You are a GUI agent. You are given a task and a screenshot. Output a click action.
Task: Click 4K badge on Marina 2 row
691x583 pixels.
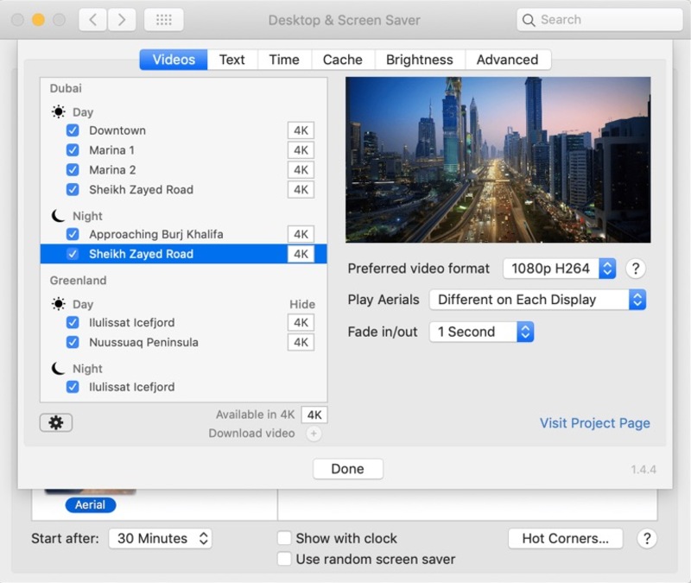coord(301,169)
